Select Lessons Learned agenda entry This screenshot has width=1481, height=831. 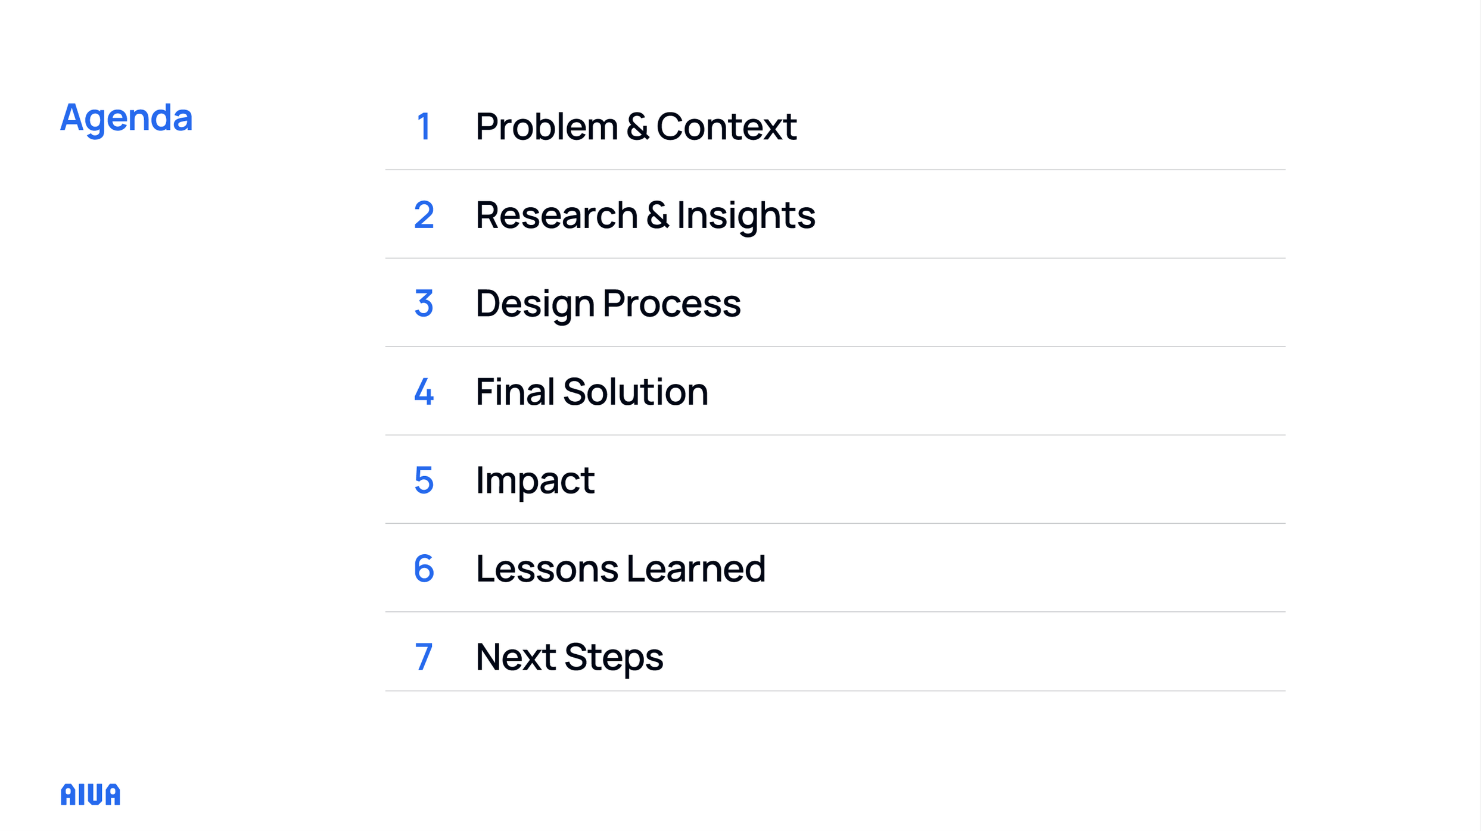[x=620, y=568]
